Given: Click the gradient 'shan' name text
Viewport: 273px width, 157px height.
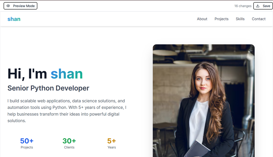Looking at the screenshot, I should (67, 74).
